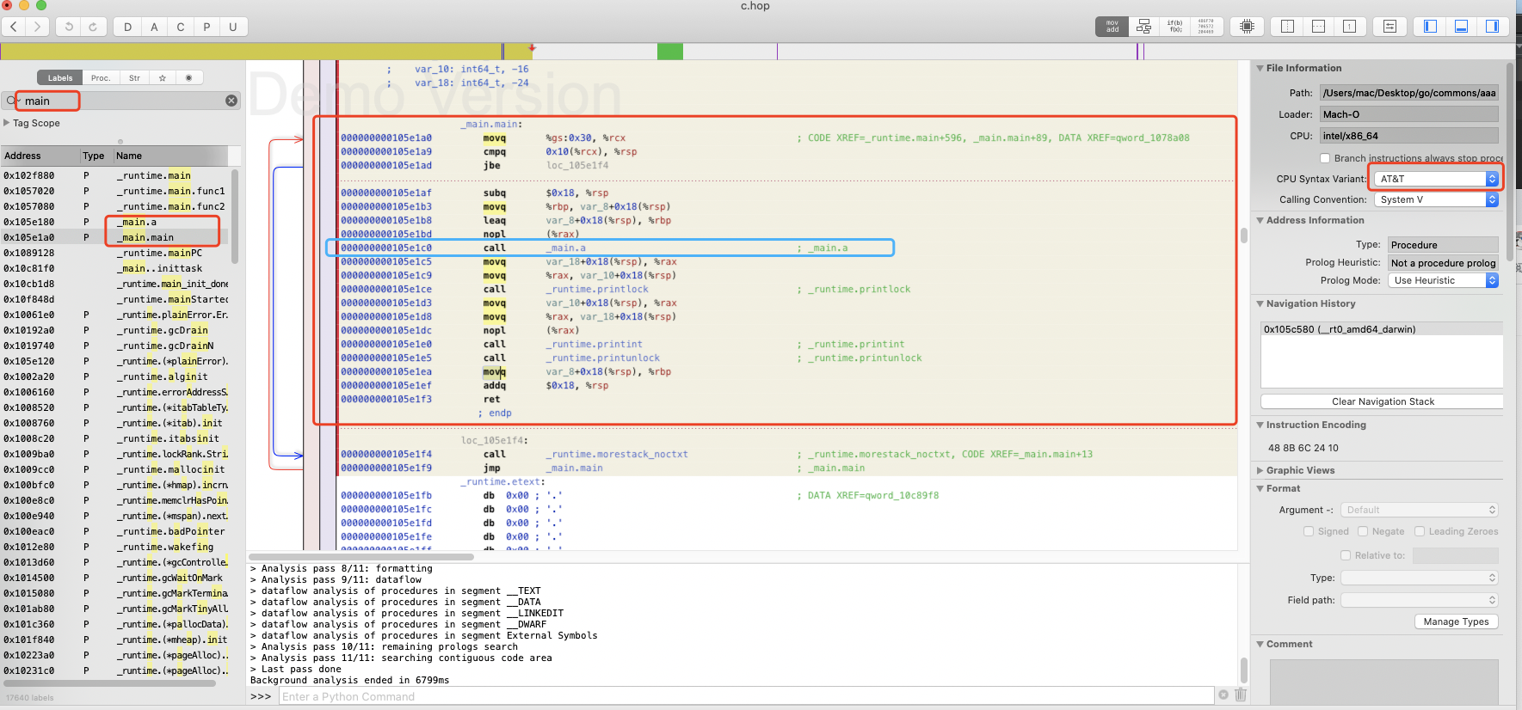Click green segment in navigation color bar
This screenshot has height=710, width=1522.
click(x=669, y=52)
